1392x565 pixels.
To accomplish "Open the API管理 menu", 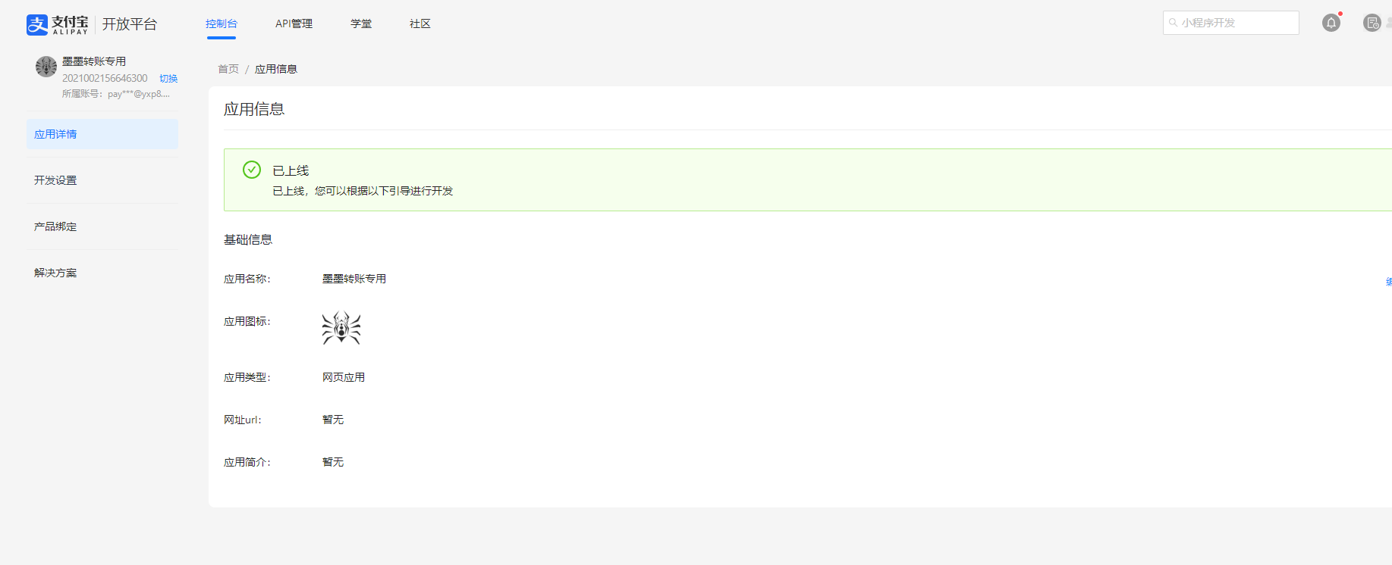I will 294,23.
